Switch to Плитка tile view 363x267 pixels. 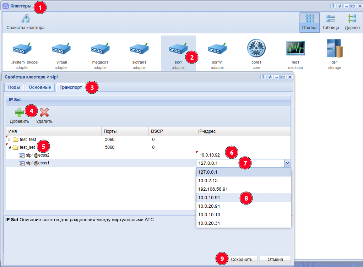pyautogui.click(x=309, y=22)
